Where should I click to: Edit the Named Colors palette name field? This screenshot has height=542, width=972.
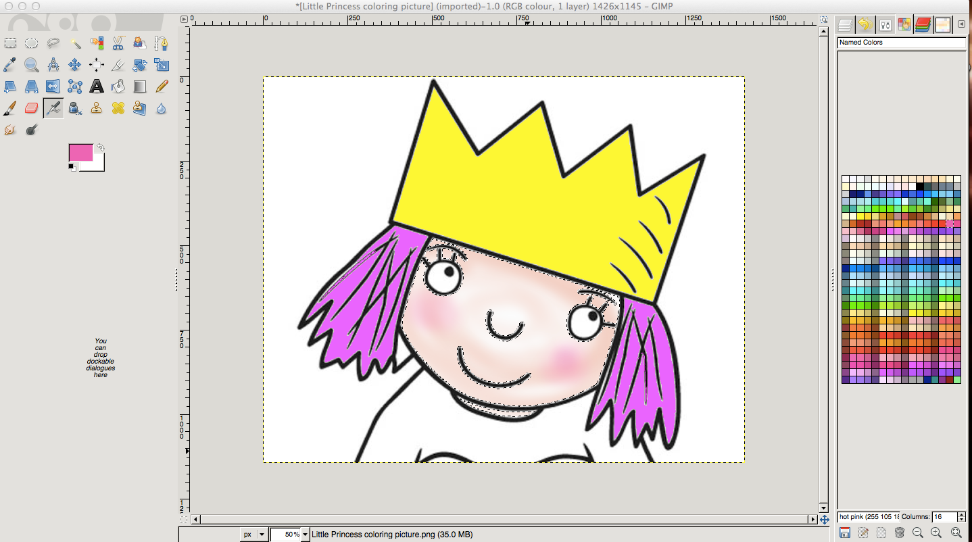point(902,42)
